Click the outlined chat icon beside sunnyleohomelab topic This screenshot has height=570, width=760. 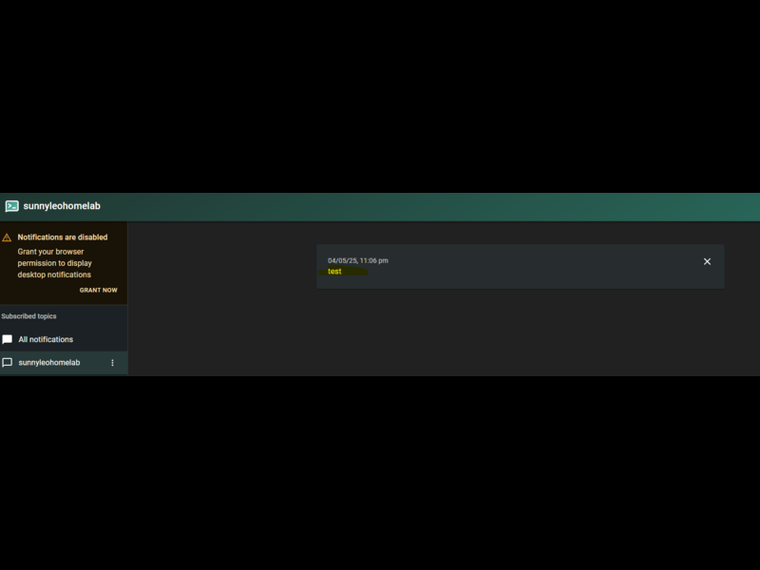[x=8, y=363]
